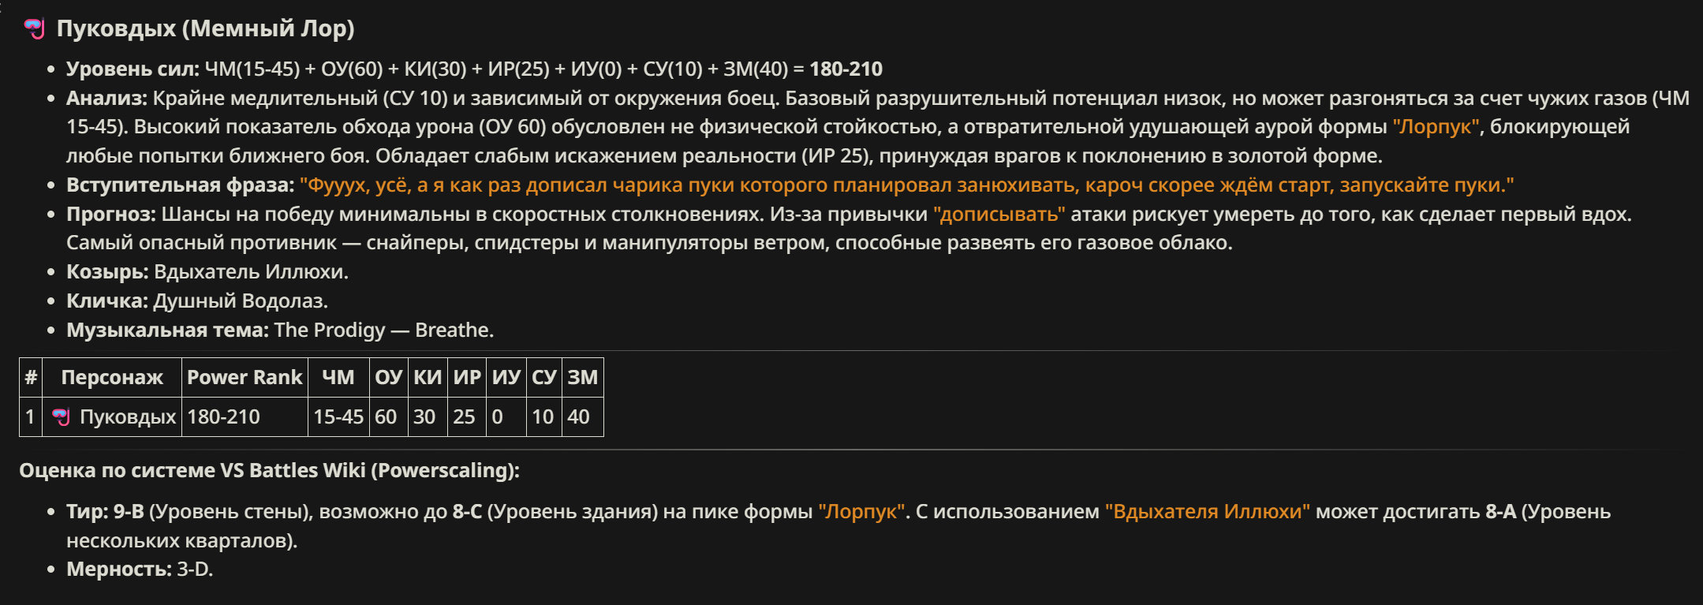The image size is (1703, 605).
Task: Click the "Оценка по системе VS Battles Wiki" subheading
Action: click(269, 471)
